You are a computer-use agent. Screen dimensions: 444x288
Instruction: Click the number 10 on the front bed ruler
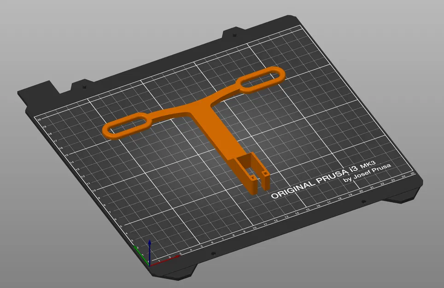pyautogui.click(x=255, y=228)
